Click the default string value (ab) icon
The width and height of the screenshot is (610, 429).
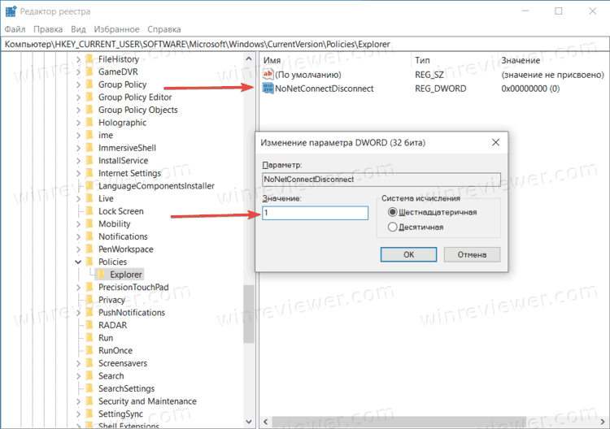pyautogui.click(x=268, y=74)
